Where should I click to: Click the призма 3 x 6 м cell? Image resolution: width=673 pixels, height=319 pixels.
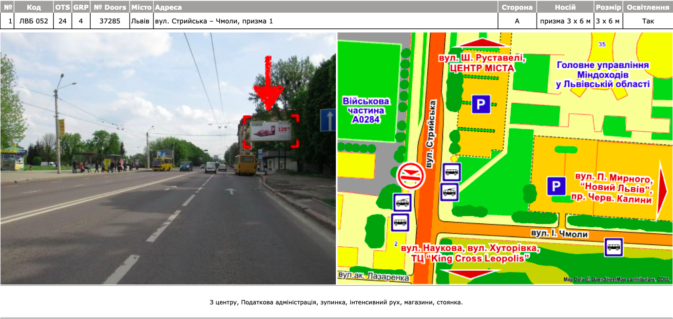pyautogui.click(x=565, y=21)
